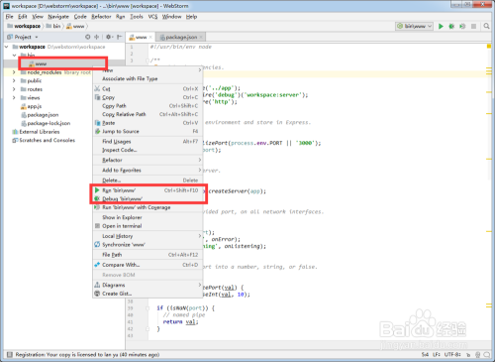Select File Path in context menu

(148, 255)
